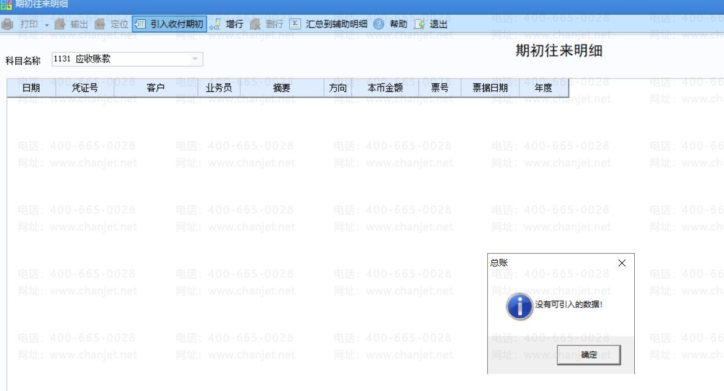Click the 打印 (Print) printer icon

[x=8, y=24]
